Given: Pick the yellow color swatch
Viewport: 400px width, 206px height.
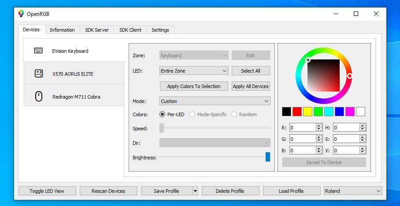Looking at the screenshot, I should tap(307, 112).
